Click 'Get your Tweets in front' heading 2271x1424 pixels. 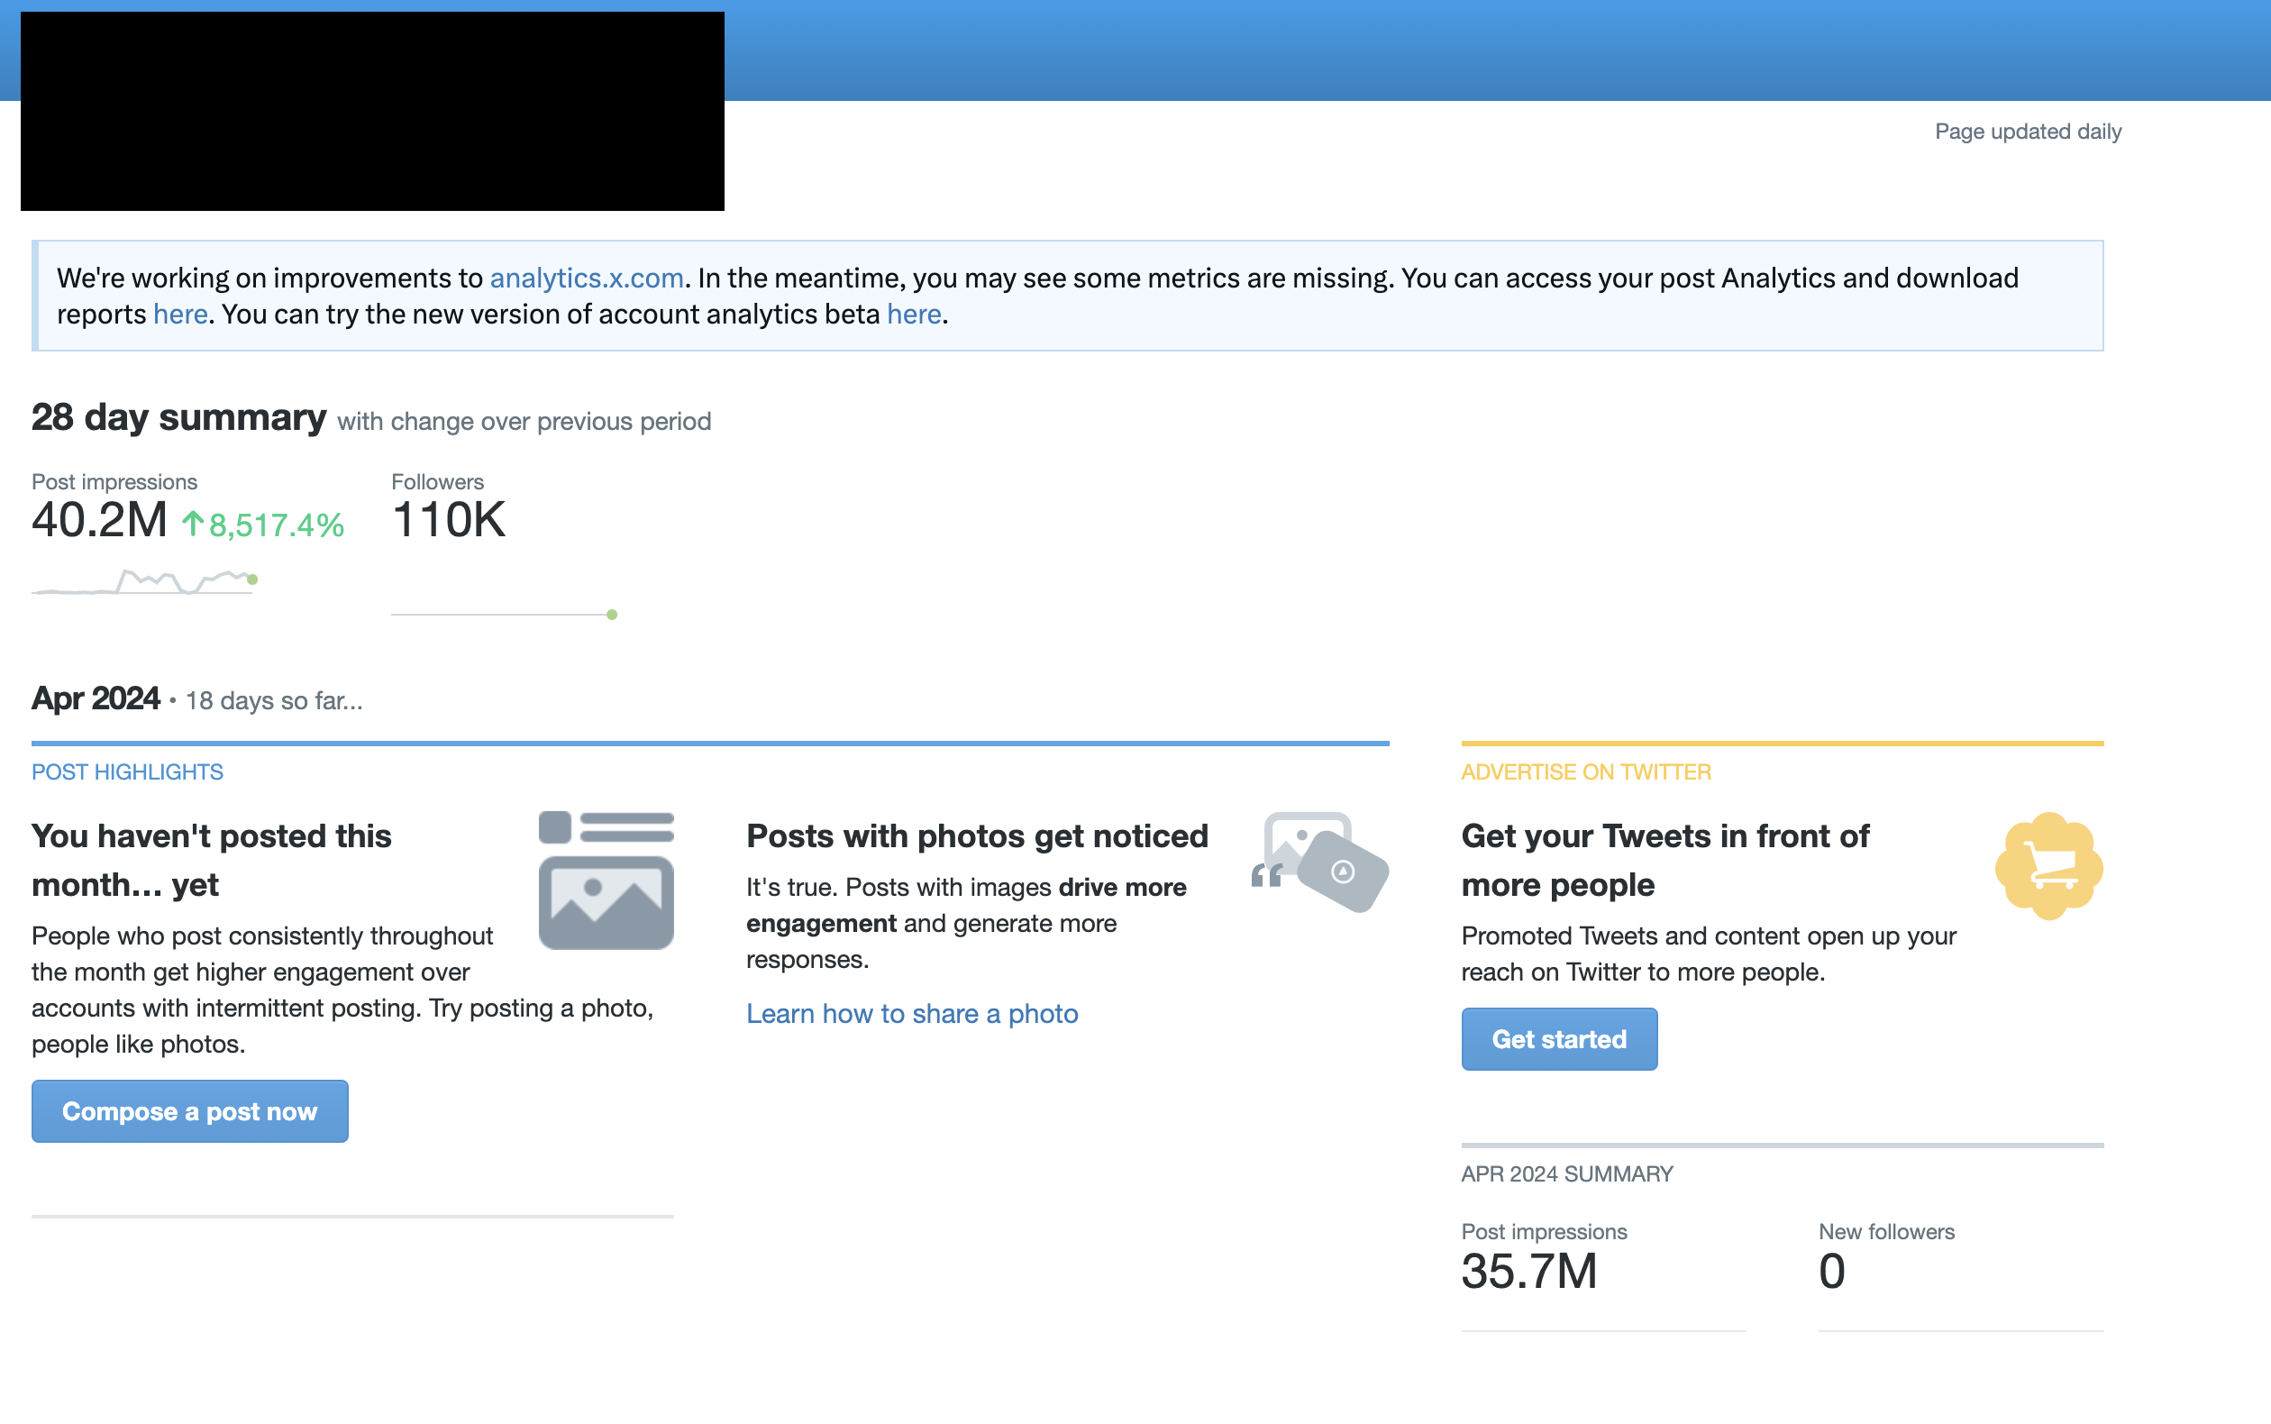[1664, 860]
